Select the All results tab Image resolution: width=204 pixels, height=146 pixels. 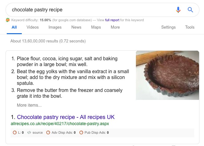point(14,27)
